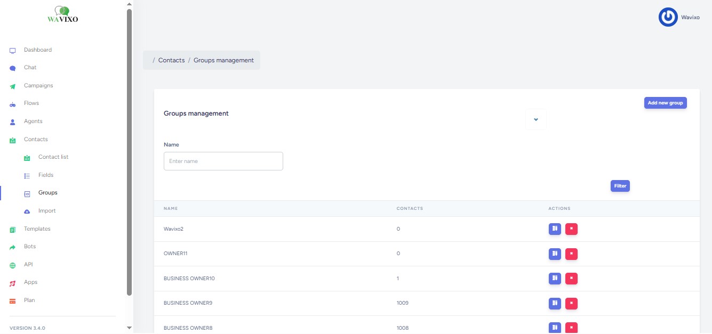The width and height of the screenshot is (712, 334).
Task: Click the Campaigns paper plane icon
Action: (13, 86)
